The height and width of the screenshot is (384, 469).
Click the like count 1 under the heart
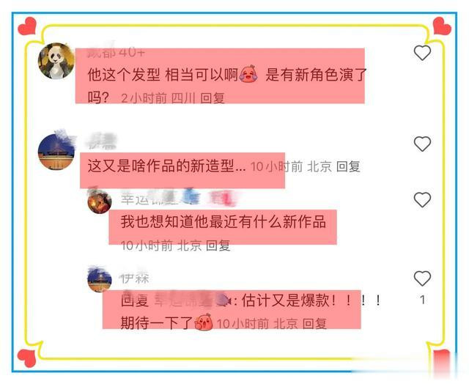(422, 300)
